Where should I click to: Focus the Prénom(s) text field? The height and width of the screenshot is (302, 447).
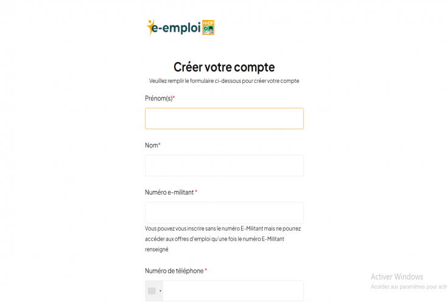(x=224, y=119)
